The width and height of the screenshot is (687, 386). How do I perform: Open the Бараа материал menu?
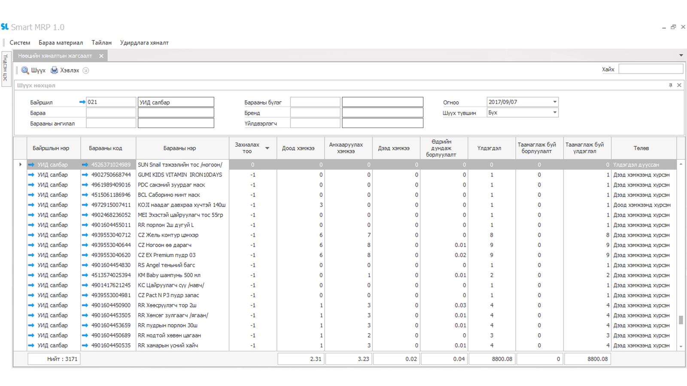point(61,42)
